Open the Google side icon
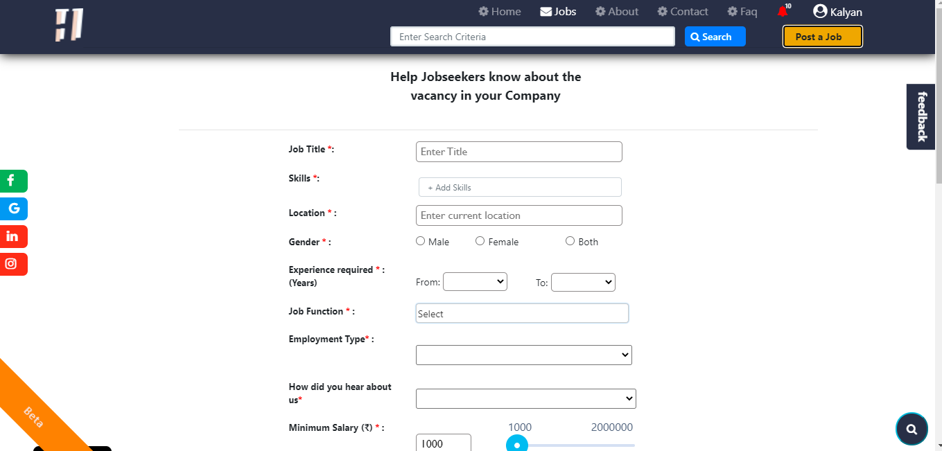The image size is (942, 451). pos(13,209)
